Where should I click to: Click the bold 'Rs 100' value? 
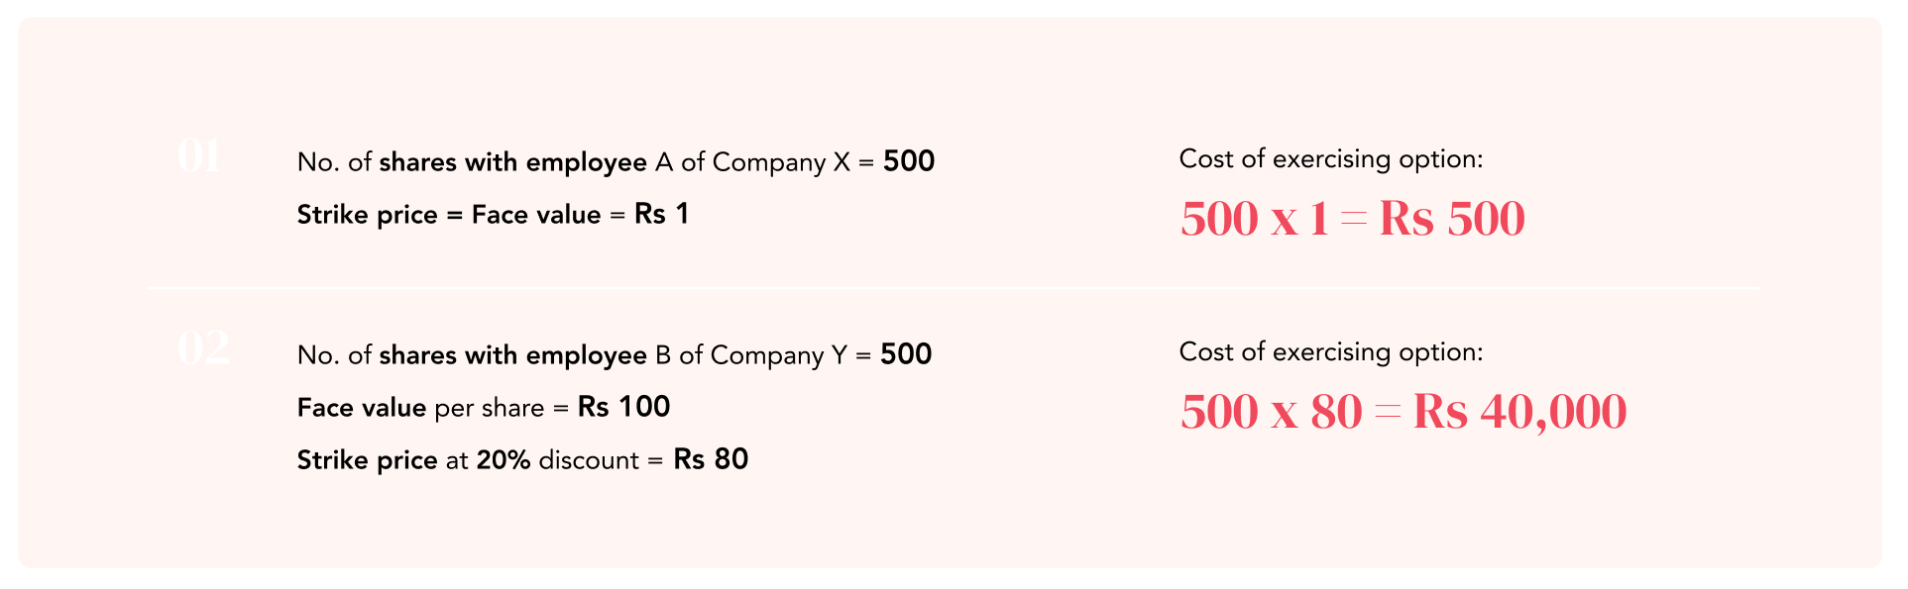[624, 407]
